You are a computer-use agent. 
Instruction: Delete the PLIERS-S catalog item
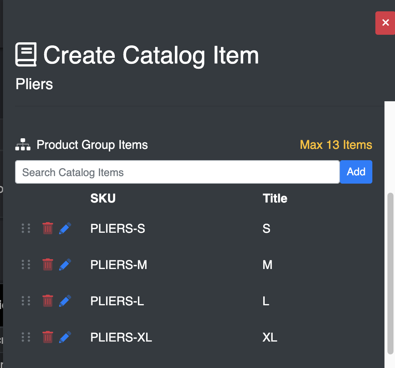48,228
